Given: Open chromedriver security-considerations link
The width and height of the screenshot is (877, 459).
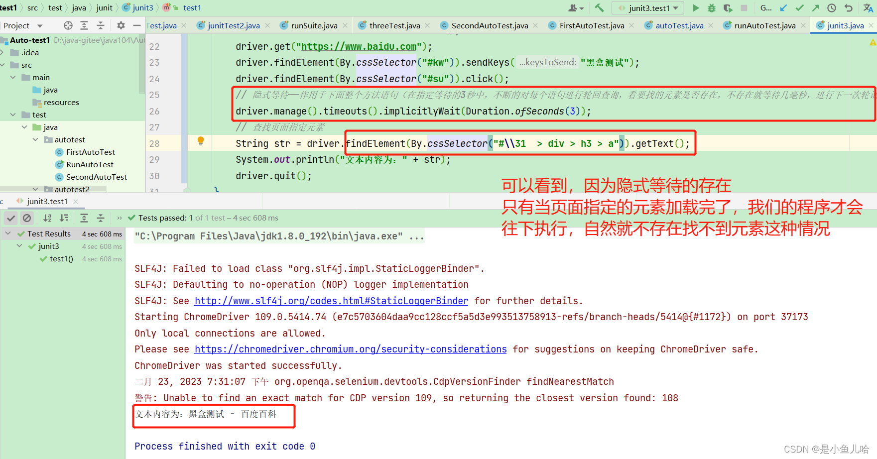Looking at the screenshot, I should click(351, 349).
